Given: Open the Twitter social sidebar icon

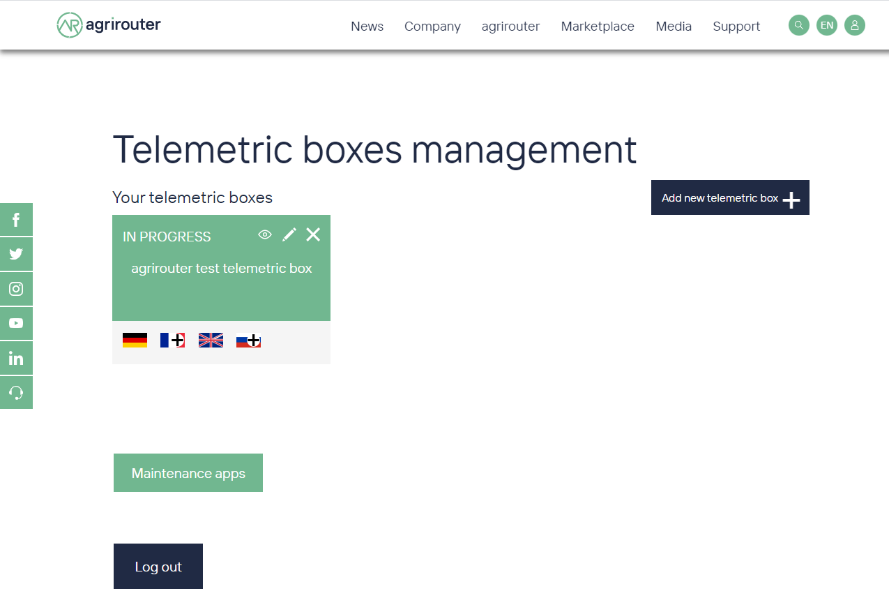Looking at the screenshot, I should (16, 254).
